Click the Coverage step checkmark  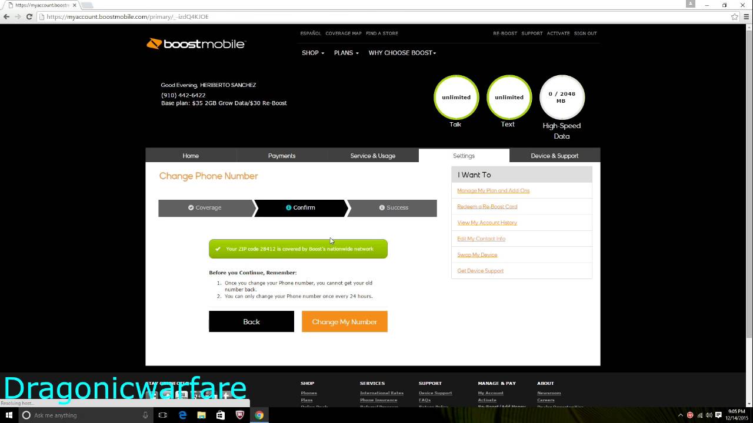point(191,208)
